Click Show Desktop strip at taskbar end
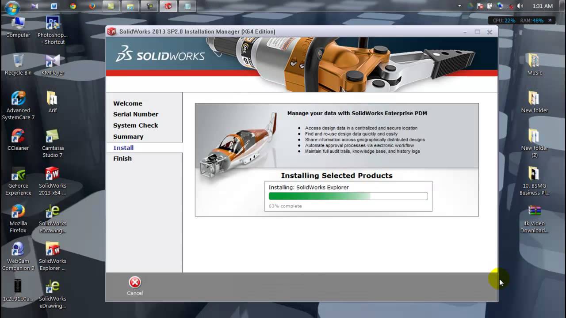Viewport: 566px width, 318px height. (563, 6)
